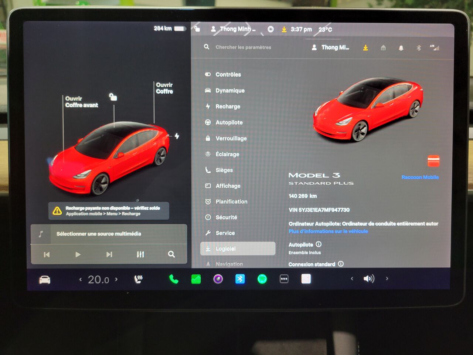Tap the car controls icon
This screenshot has height=355, width=473.
(x=45, y=280)
